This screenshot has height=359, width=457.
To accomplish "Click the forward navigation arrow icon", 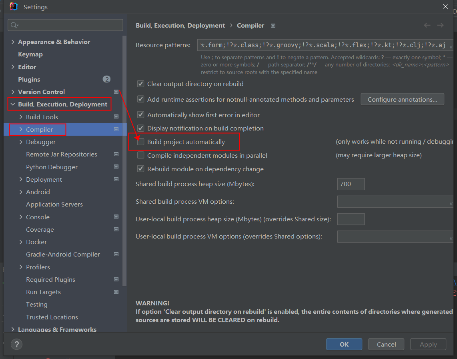I will pyautogui.click(x=440, y=25).
